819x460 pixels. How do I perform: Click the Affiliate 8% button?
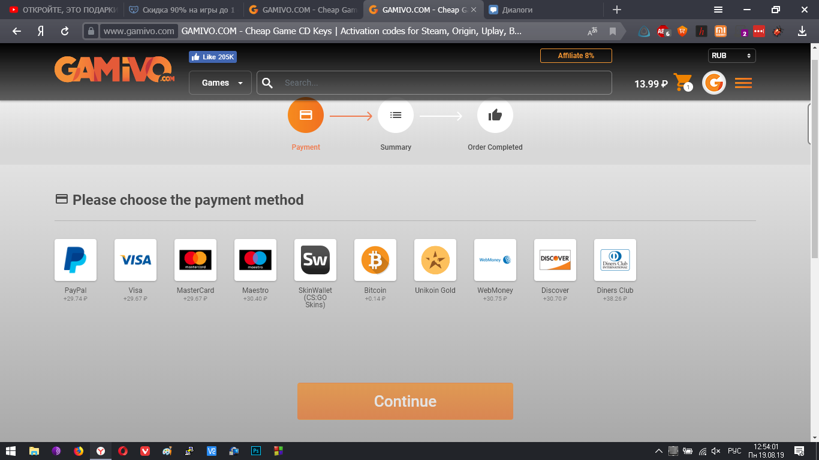[x=576, y=56]
